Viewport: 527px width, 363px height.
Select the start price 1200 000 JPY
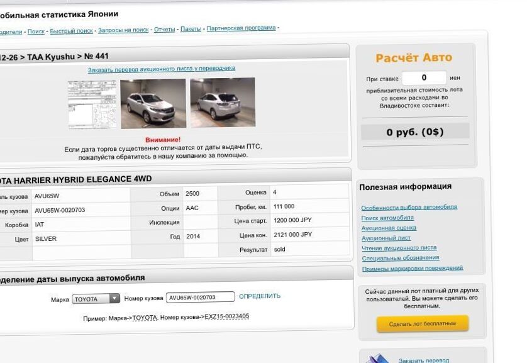click(x=292, y=220)
